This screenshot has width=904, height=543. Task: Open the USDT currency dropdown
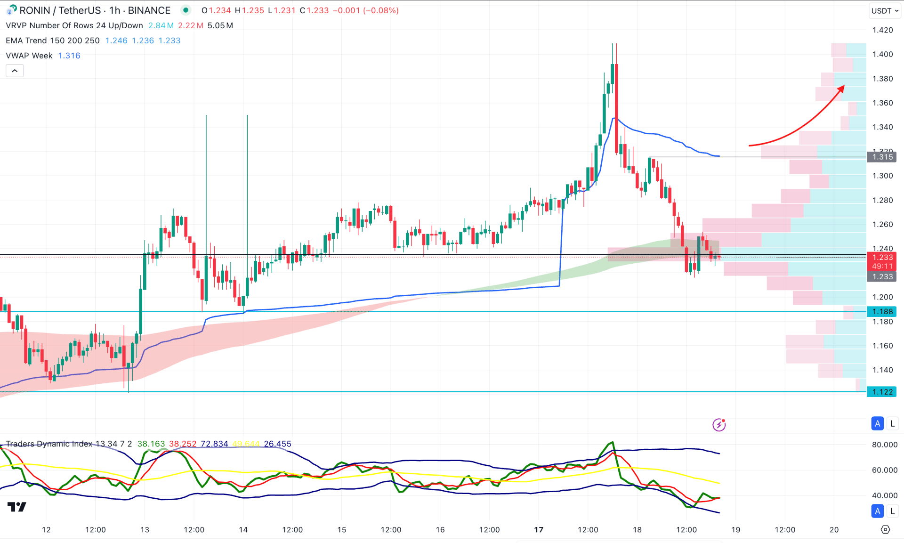[885, 11]
